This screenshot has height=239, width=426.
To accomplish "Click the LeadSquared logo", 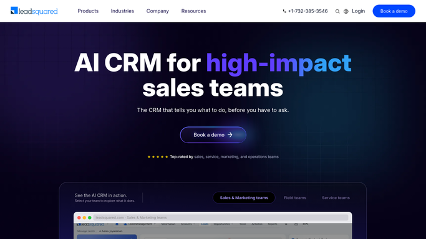I will 34,11.
